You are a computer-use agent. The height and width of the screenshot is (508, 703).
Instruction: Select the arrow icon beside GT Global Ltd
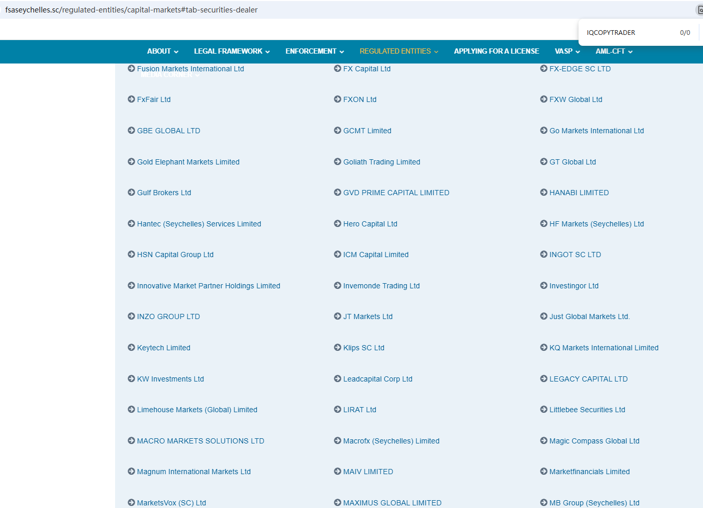544,162
